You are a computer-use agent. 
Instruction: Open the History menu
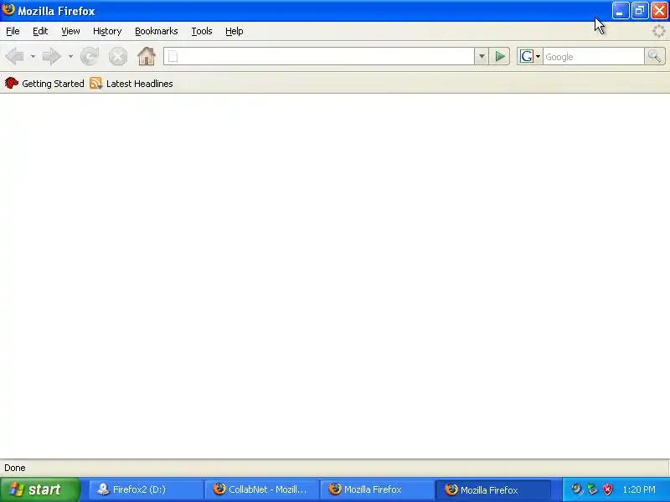point(107,31)
